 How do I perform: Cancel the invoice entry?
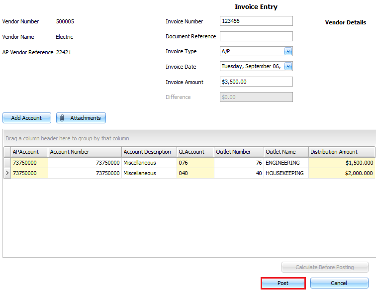[x=339, y=283]
